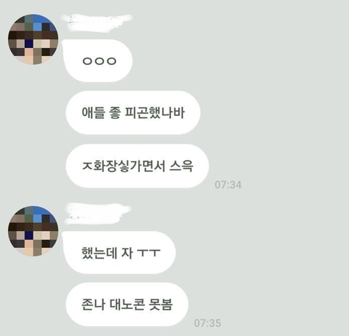Click the 07:34 timestamp
The width and height of the screenshot is (349, 336).
[228, 185]
